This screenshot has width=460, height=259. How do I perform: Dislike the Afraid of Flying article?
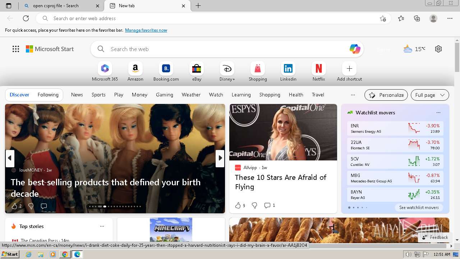point(254,205)
